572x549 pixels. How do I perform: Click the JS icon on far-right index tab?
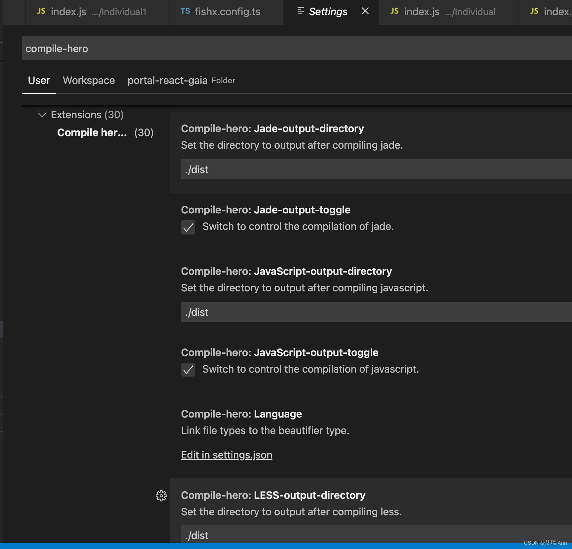pyautogui.click(x=534, y=11)
